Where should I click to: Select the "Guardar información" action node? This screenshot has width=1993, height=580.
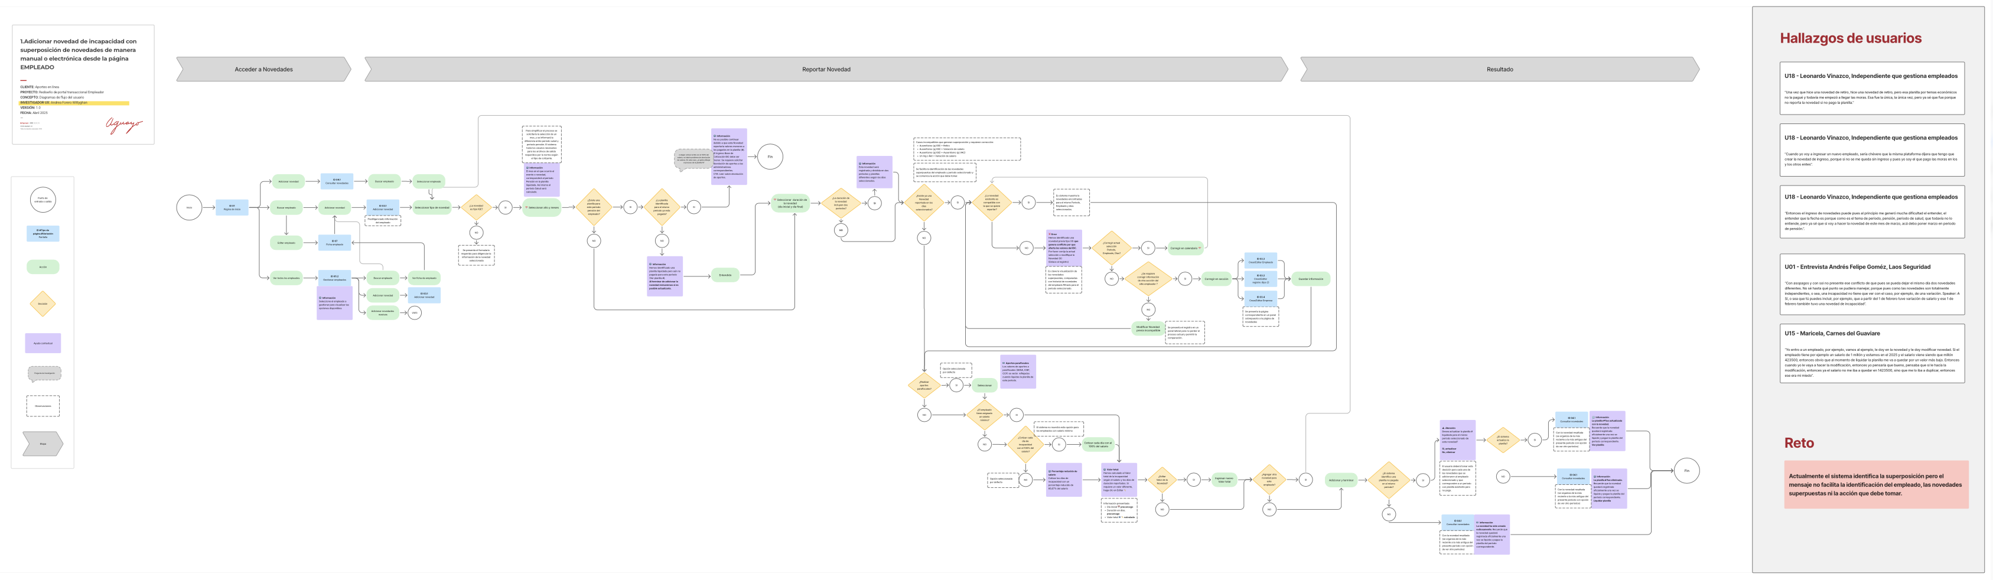(x=1311, y=279)
